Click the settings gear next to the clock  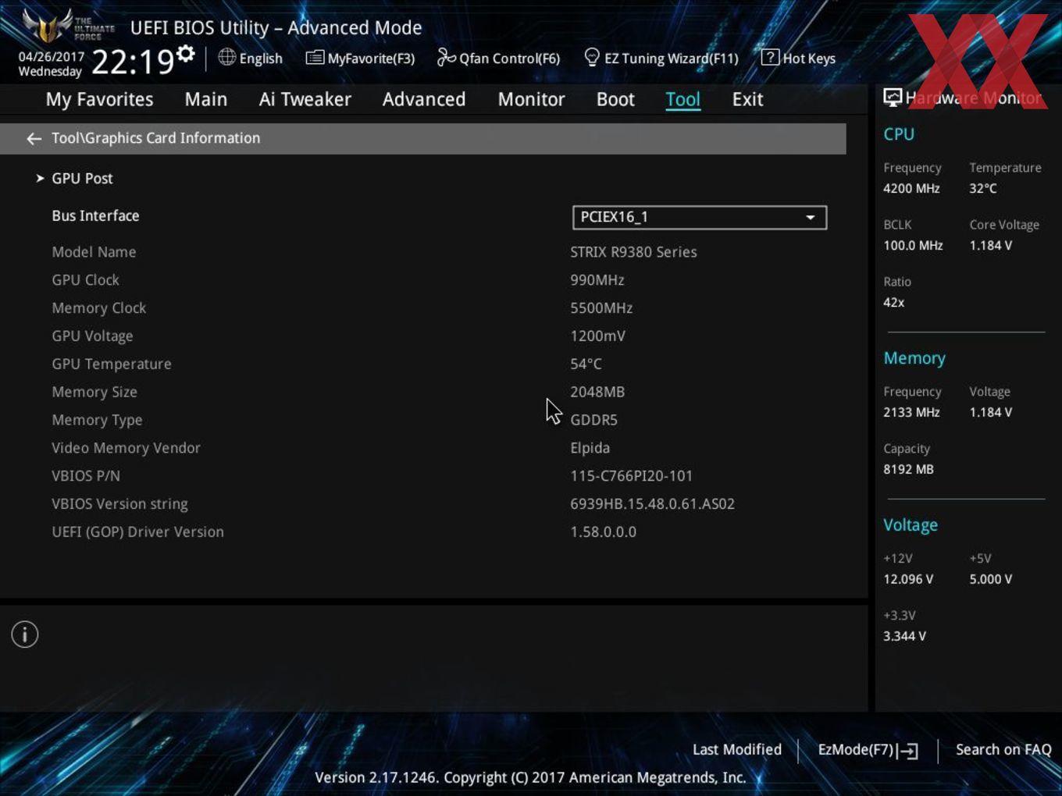point(186,54)
